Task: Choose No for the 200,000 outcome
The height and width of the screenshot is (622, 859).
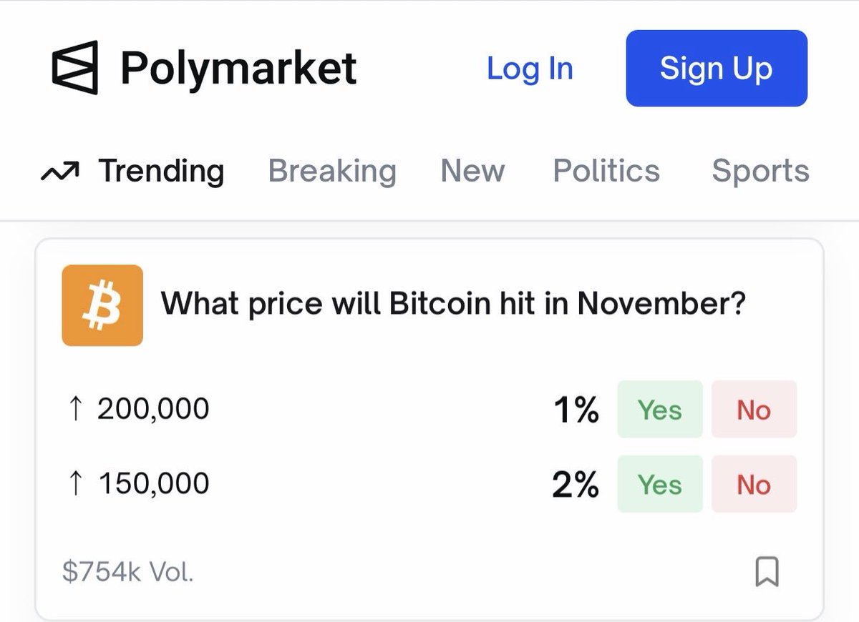Action: click(x=754, y=410)
